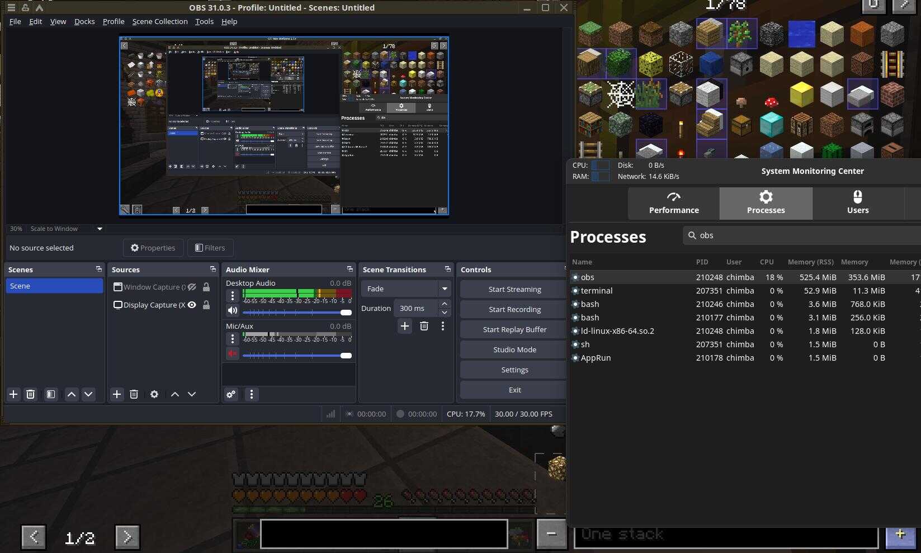
Task: Click Start Streaming button
Action: 514,289
